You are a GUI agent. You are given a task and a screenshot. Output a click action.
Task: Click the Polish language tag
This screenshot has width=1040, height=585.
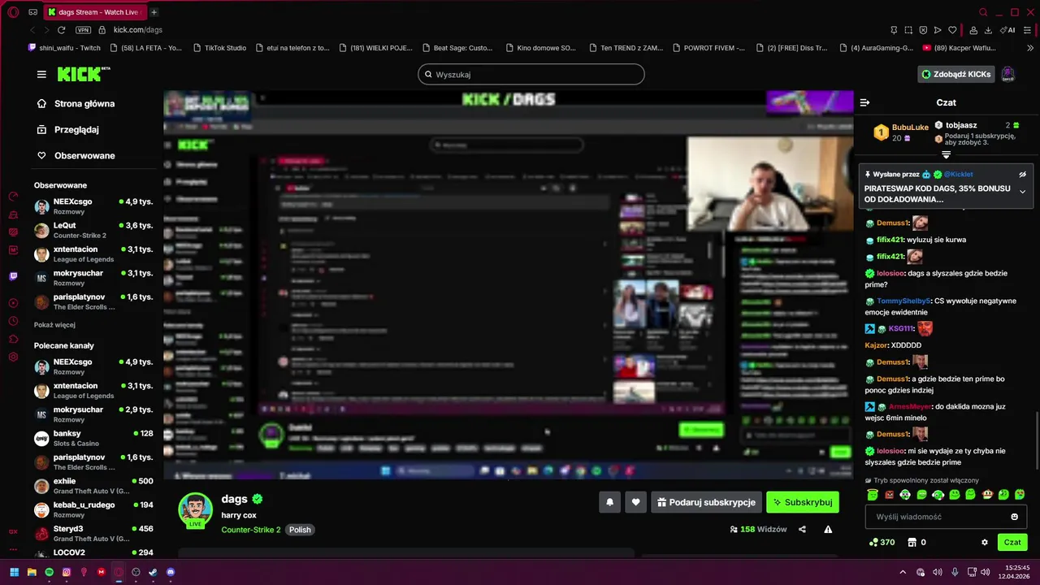pos(300,530)
